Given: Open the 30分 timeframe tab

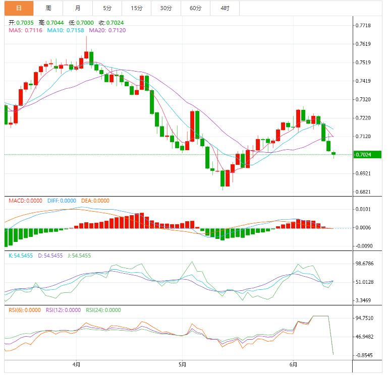Looking at the screenshot, I should [166, 8].
